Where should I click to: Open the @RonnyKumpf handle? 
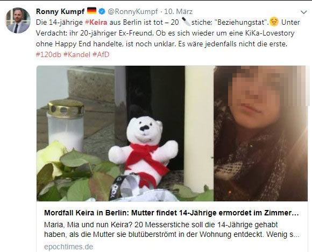click(133, 11)
